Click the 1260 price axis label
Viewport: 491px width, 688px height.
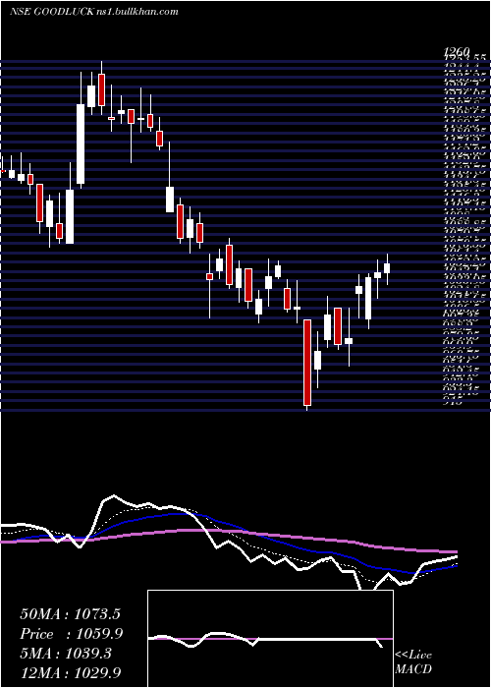[457, 52]
